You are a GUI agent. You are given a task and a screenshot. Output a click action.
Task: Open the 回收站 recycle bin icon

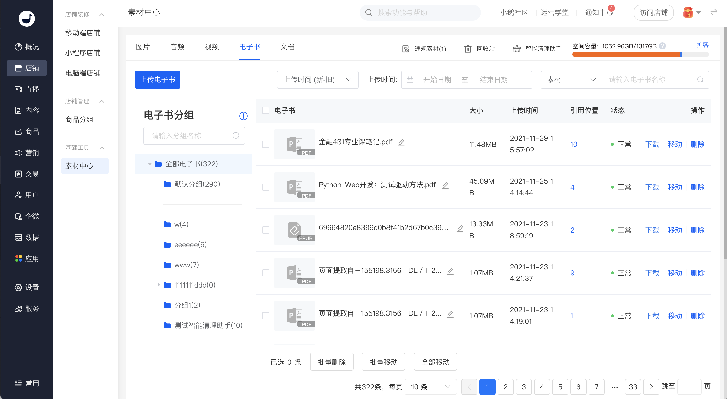[x=468, y=49]
